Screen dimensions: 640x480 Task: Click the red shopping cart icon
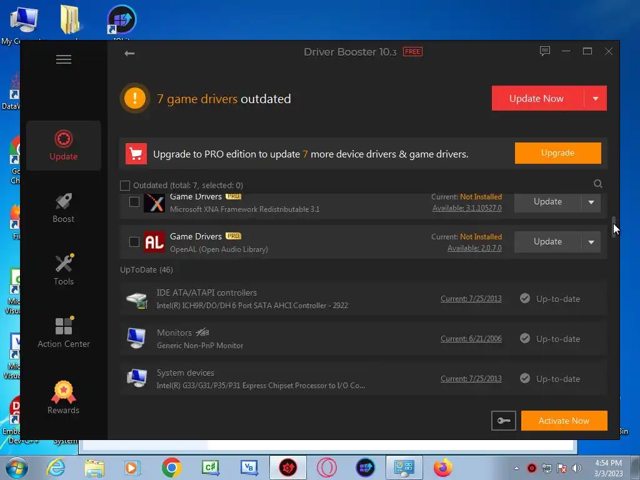point(136,154)
